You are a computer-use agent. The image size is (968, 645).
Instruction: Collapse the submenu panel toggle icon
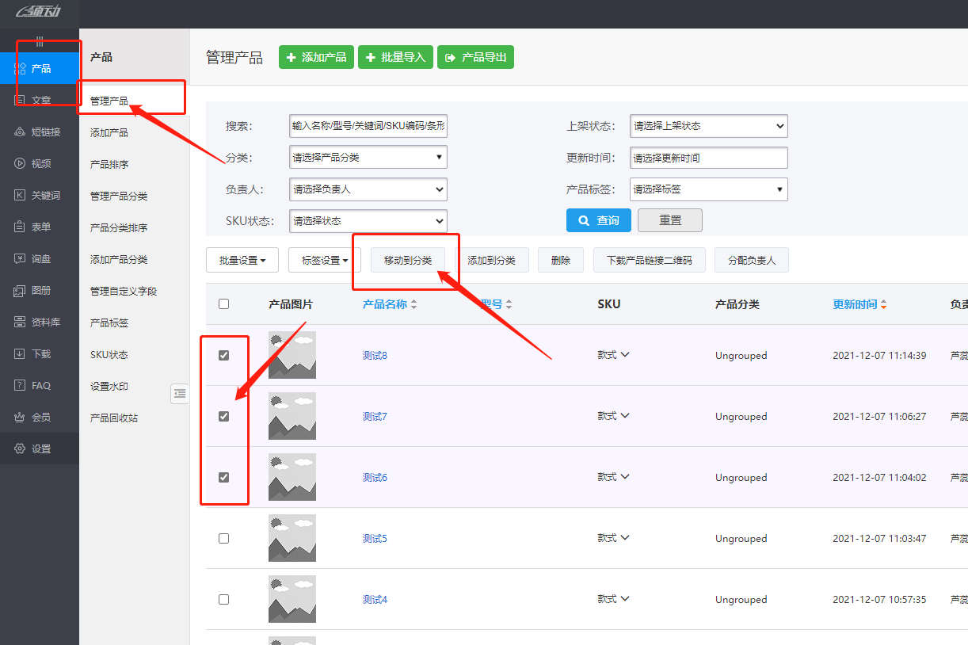(180, 393)
